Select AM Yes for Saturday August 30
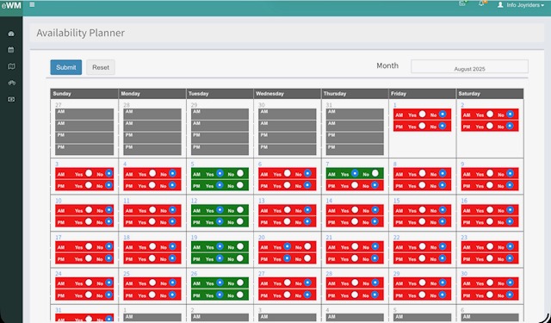The width and height of the screenshot is (551, 323). point(490,283)
